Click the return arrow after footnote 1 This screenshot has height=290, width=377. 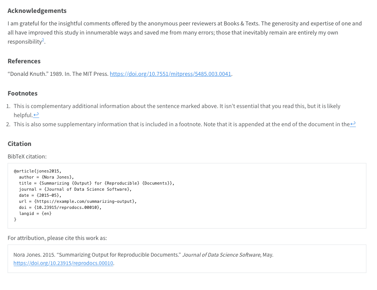[36, 115]
